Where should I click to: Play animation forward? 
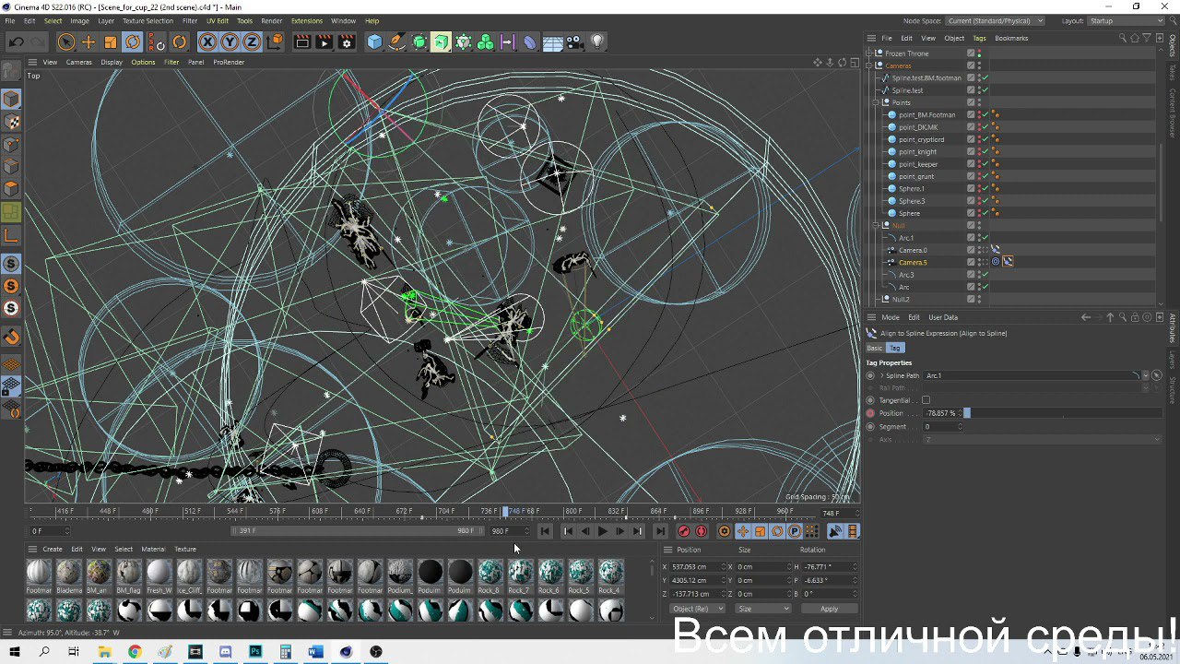pyautogui.click(x=602, y=531)
